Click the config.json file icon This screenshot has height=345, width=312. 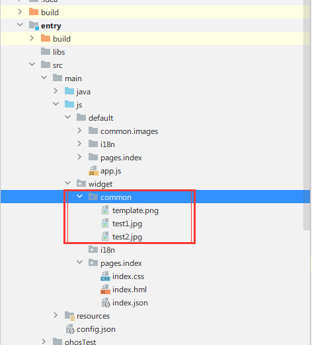point(70,329)
